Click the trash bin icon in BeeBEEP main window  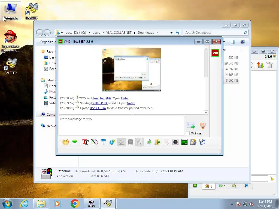point(269,65)
